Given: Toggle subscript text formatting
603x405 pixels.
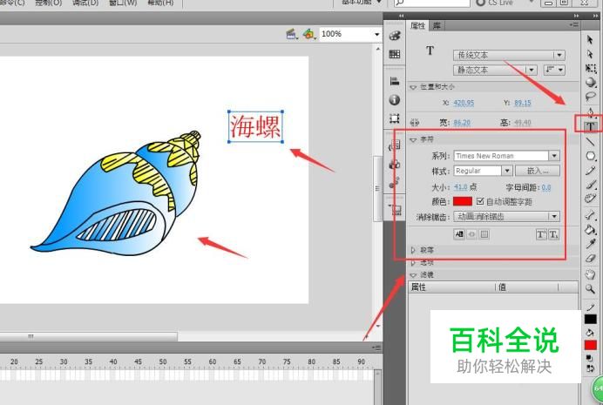Looking at the screenshot, I should click(x=553, y=234).
